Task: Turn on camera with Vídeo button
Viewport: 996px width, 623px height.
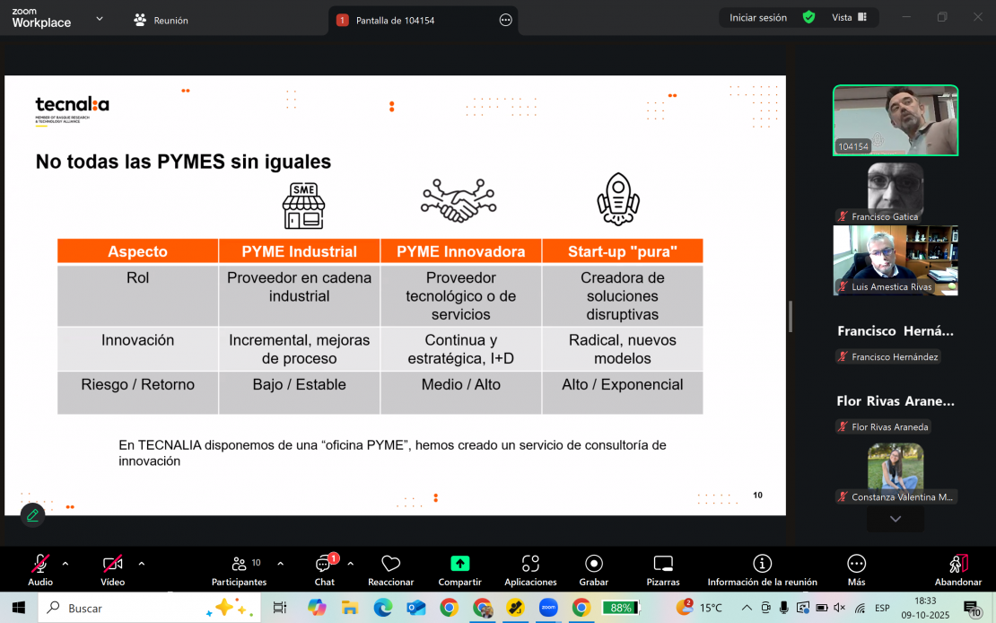Action: pyautogui.click(x=112, y=564)
